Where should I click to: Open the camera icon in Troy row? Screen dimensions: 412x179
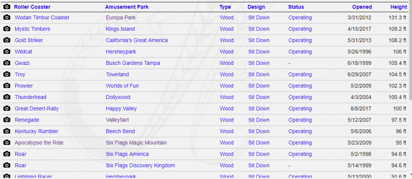pyautogui.click(x=7, y=74)
